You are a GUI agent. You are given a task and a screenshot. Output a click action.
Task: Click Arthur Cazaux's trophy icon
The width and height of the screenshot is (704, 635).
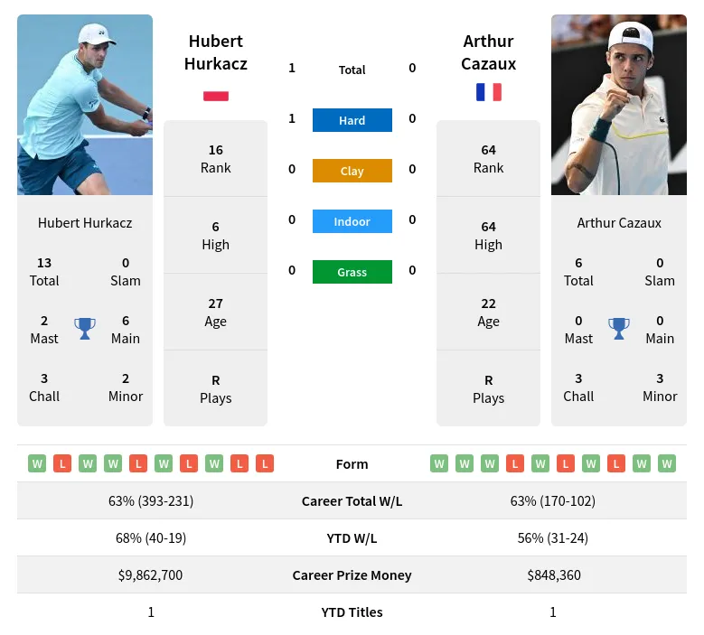point(619,329)
